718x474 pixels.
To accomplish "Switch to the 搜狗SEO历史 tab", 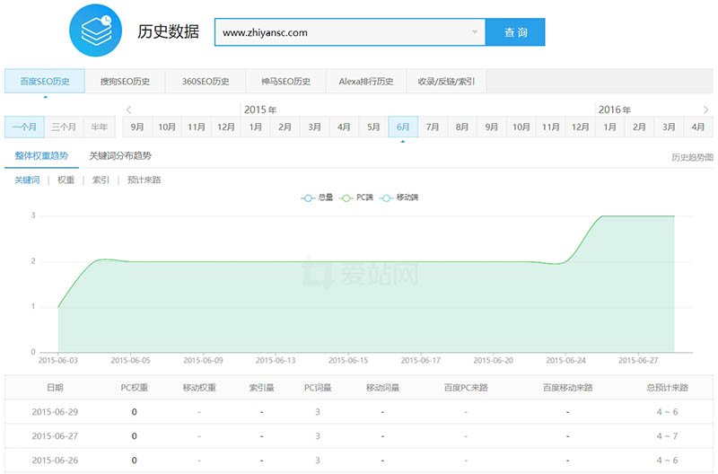I will pos(125,81).
